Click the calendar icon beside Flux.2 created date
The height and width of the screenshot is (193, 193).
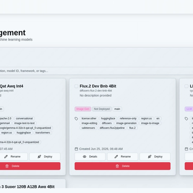(x=76, y=149)
